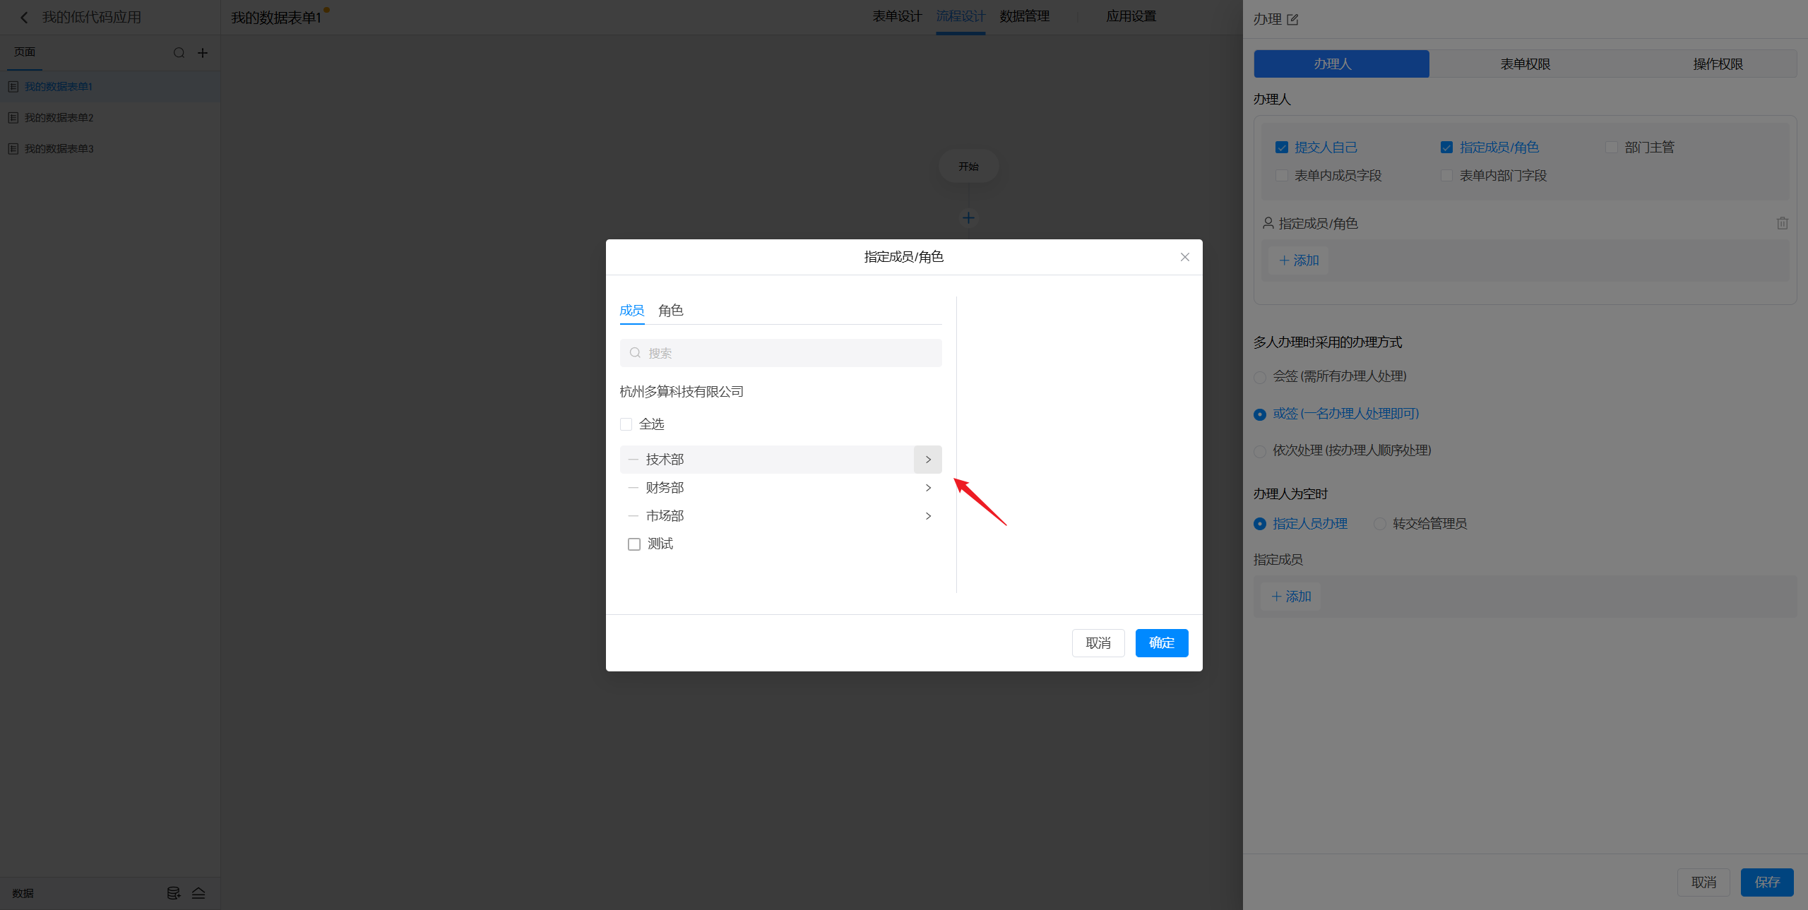
Task: Select the 会签 radio option
Action: coord(1260,377)
